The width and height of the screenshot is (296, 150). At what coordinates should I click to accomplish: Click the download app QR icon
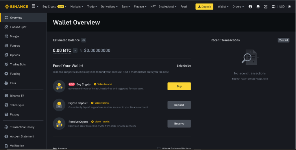pyautogui.click(x=266, y=7)
